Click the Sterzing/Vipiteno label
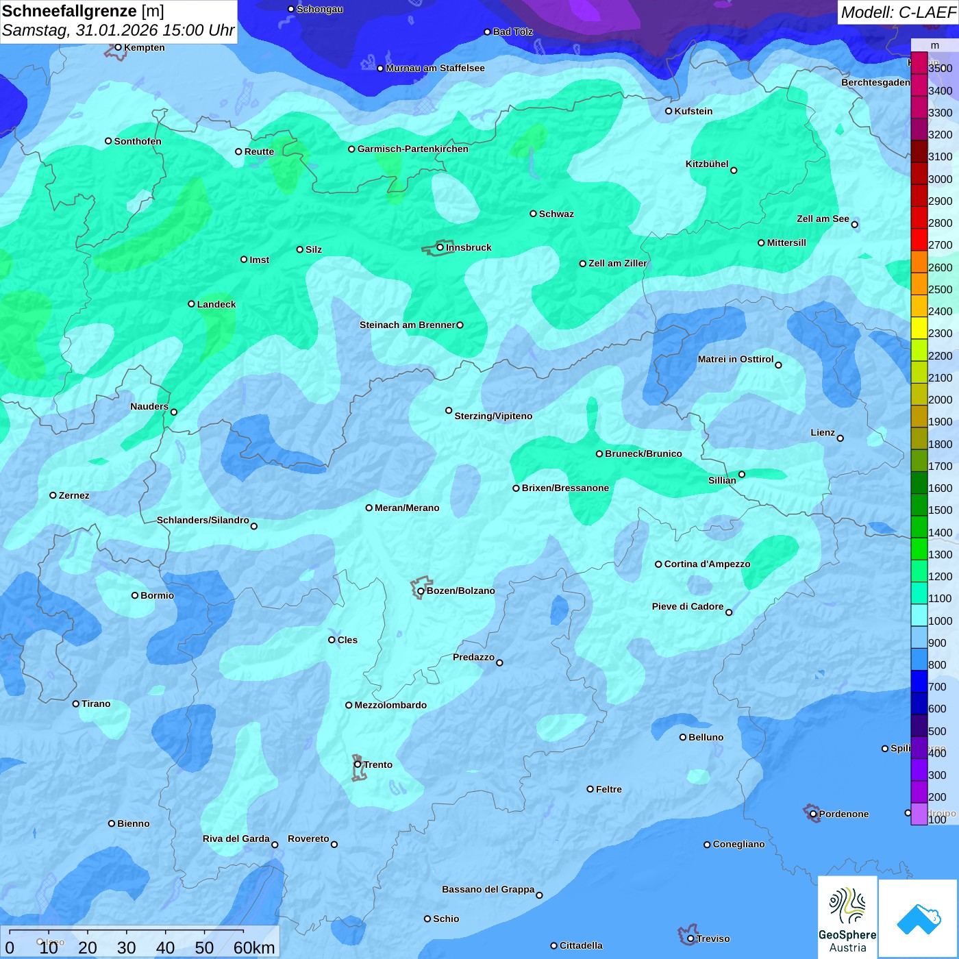959x959 pixels. click(493, 416)
